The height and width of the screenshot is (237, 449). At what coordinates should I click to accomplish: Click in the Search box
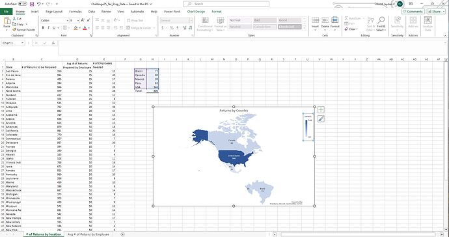(226, 4)
